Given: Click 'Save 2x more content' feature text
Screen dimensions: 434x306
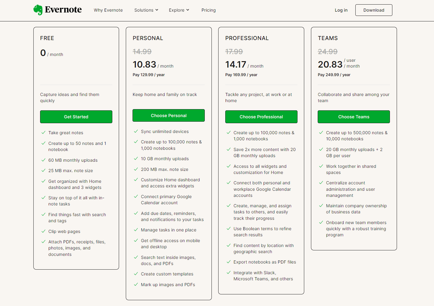Looking at the screenshot, I should 264,153.
